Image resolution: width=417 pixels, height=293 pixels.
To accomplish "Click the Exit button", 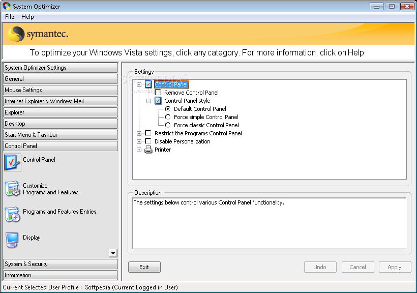I will tap(144, 267).
